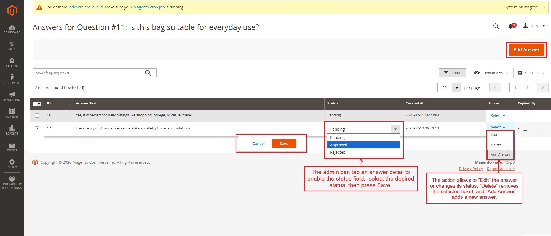Screen dimensions: 551x236
Task: Go to Customers in sidebar
Action: coord(12,79)
